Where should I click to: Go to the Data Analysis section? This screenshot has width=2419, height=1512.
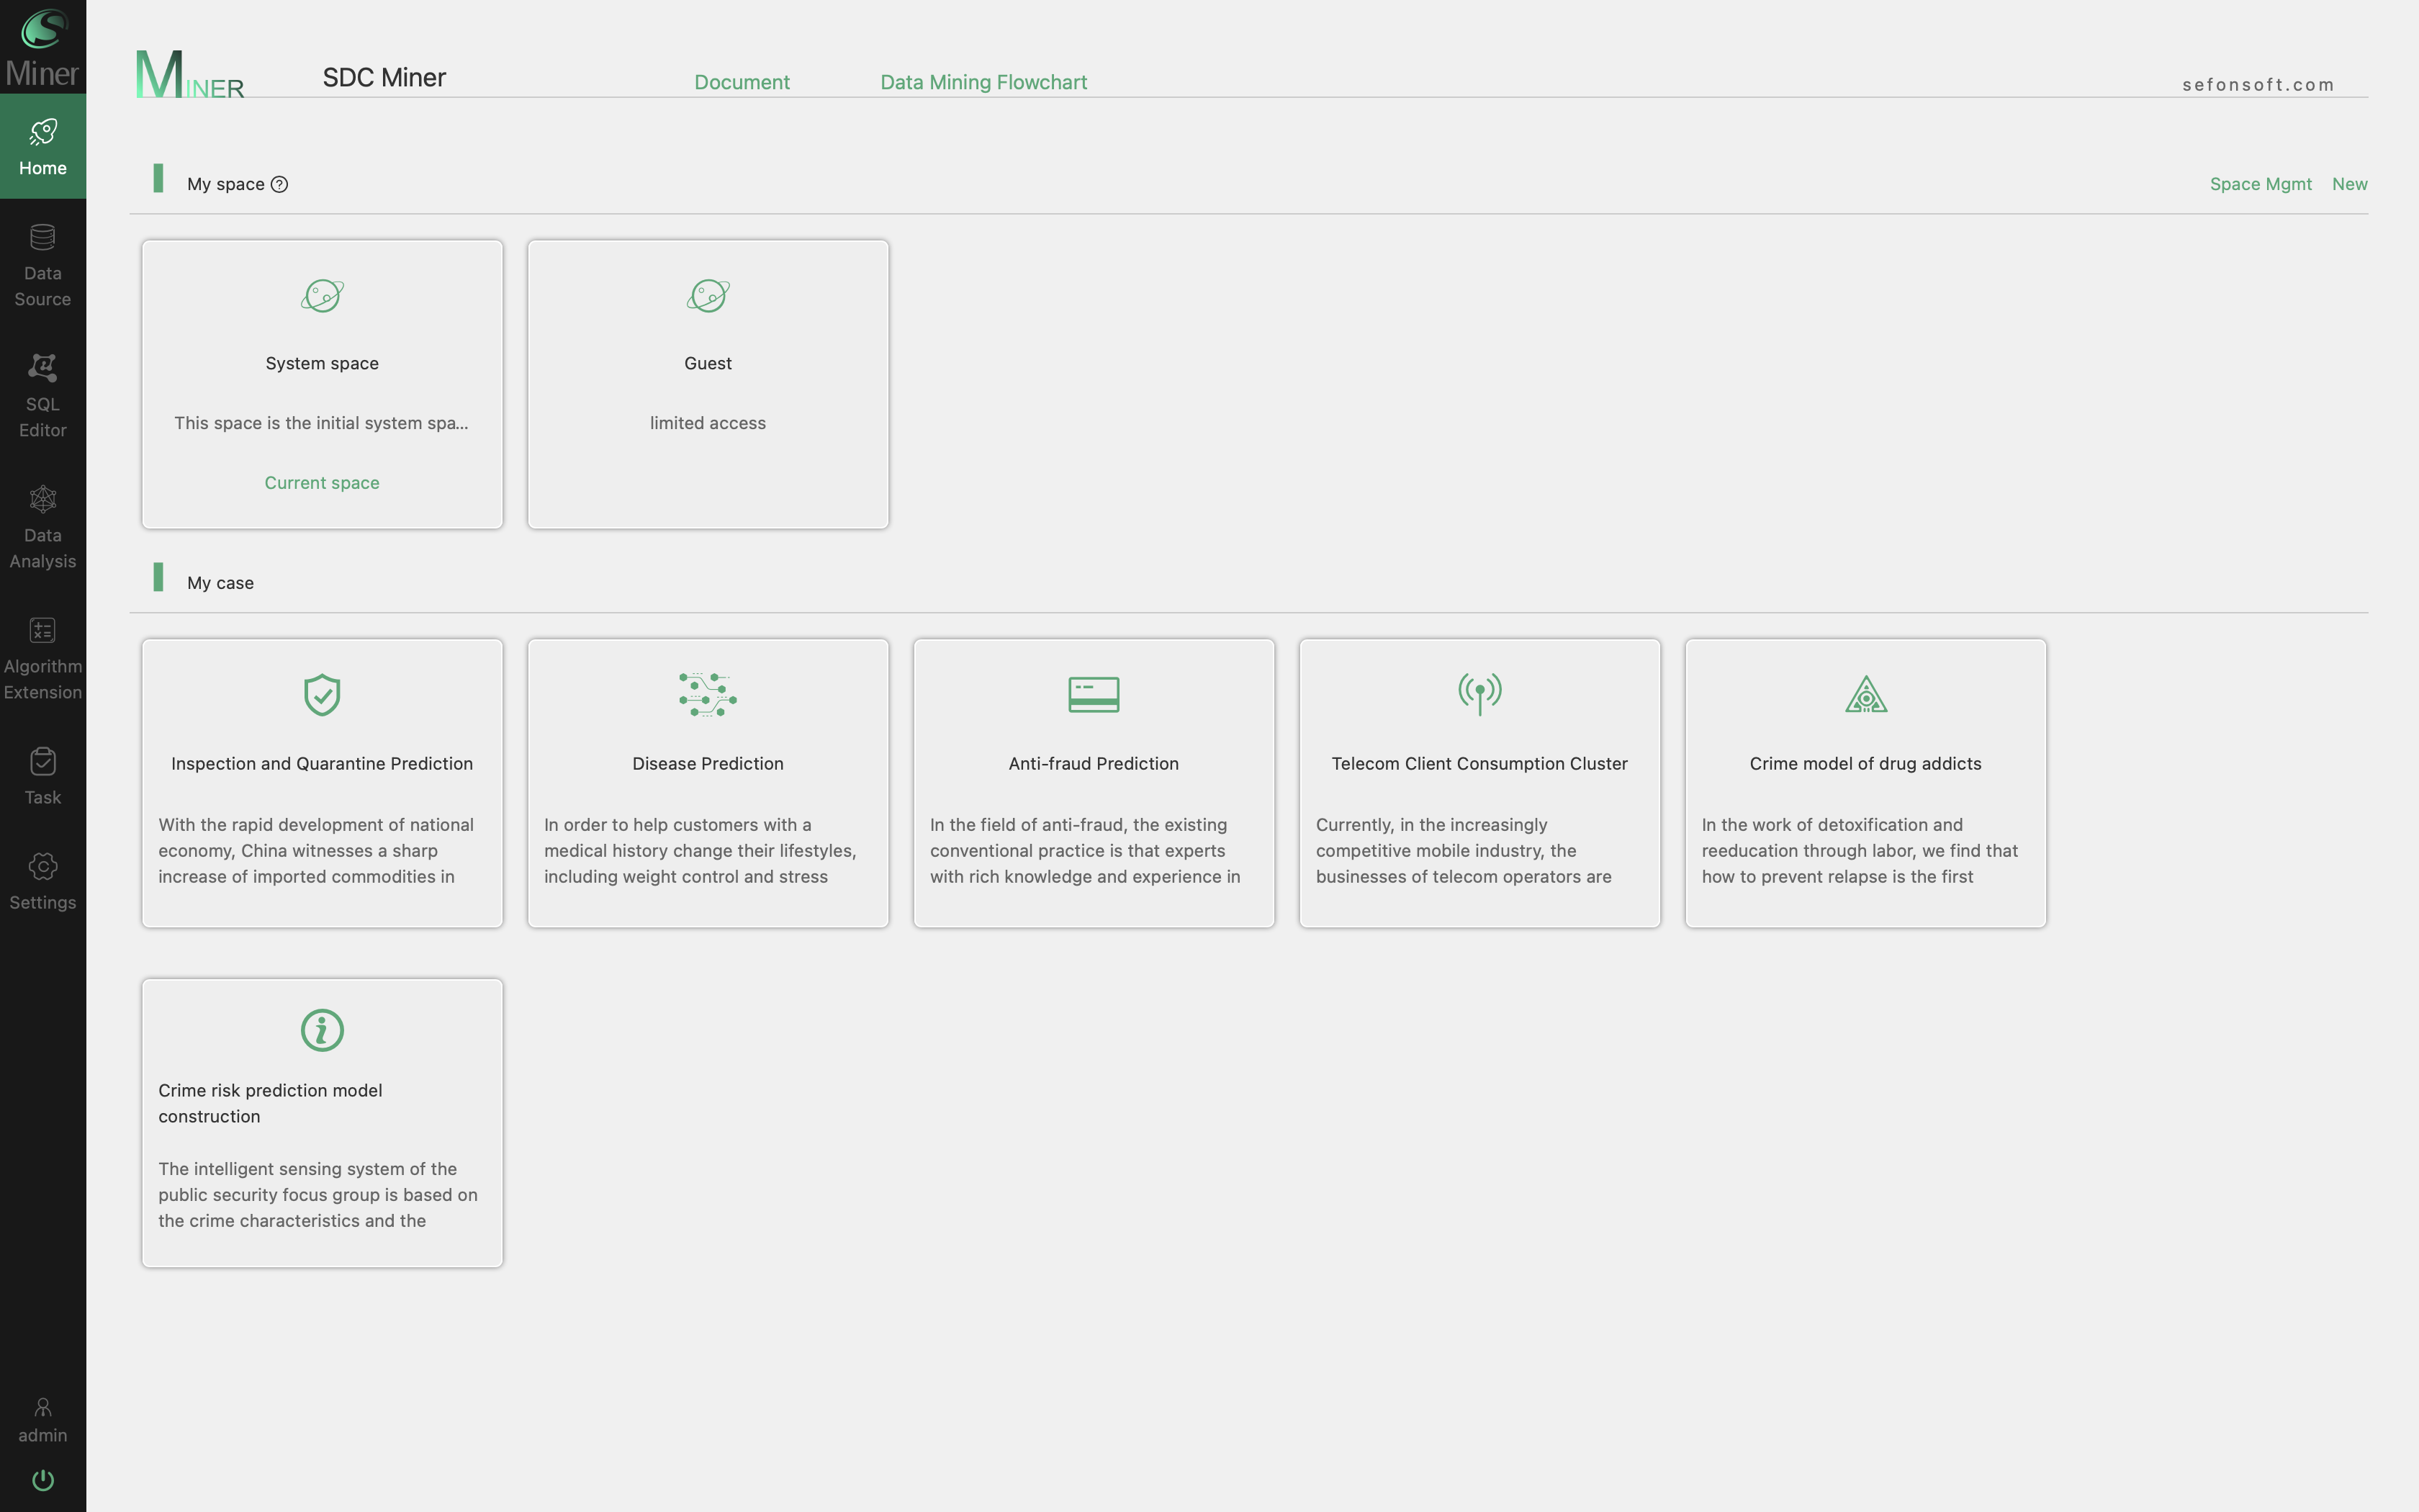(42, 499)
